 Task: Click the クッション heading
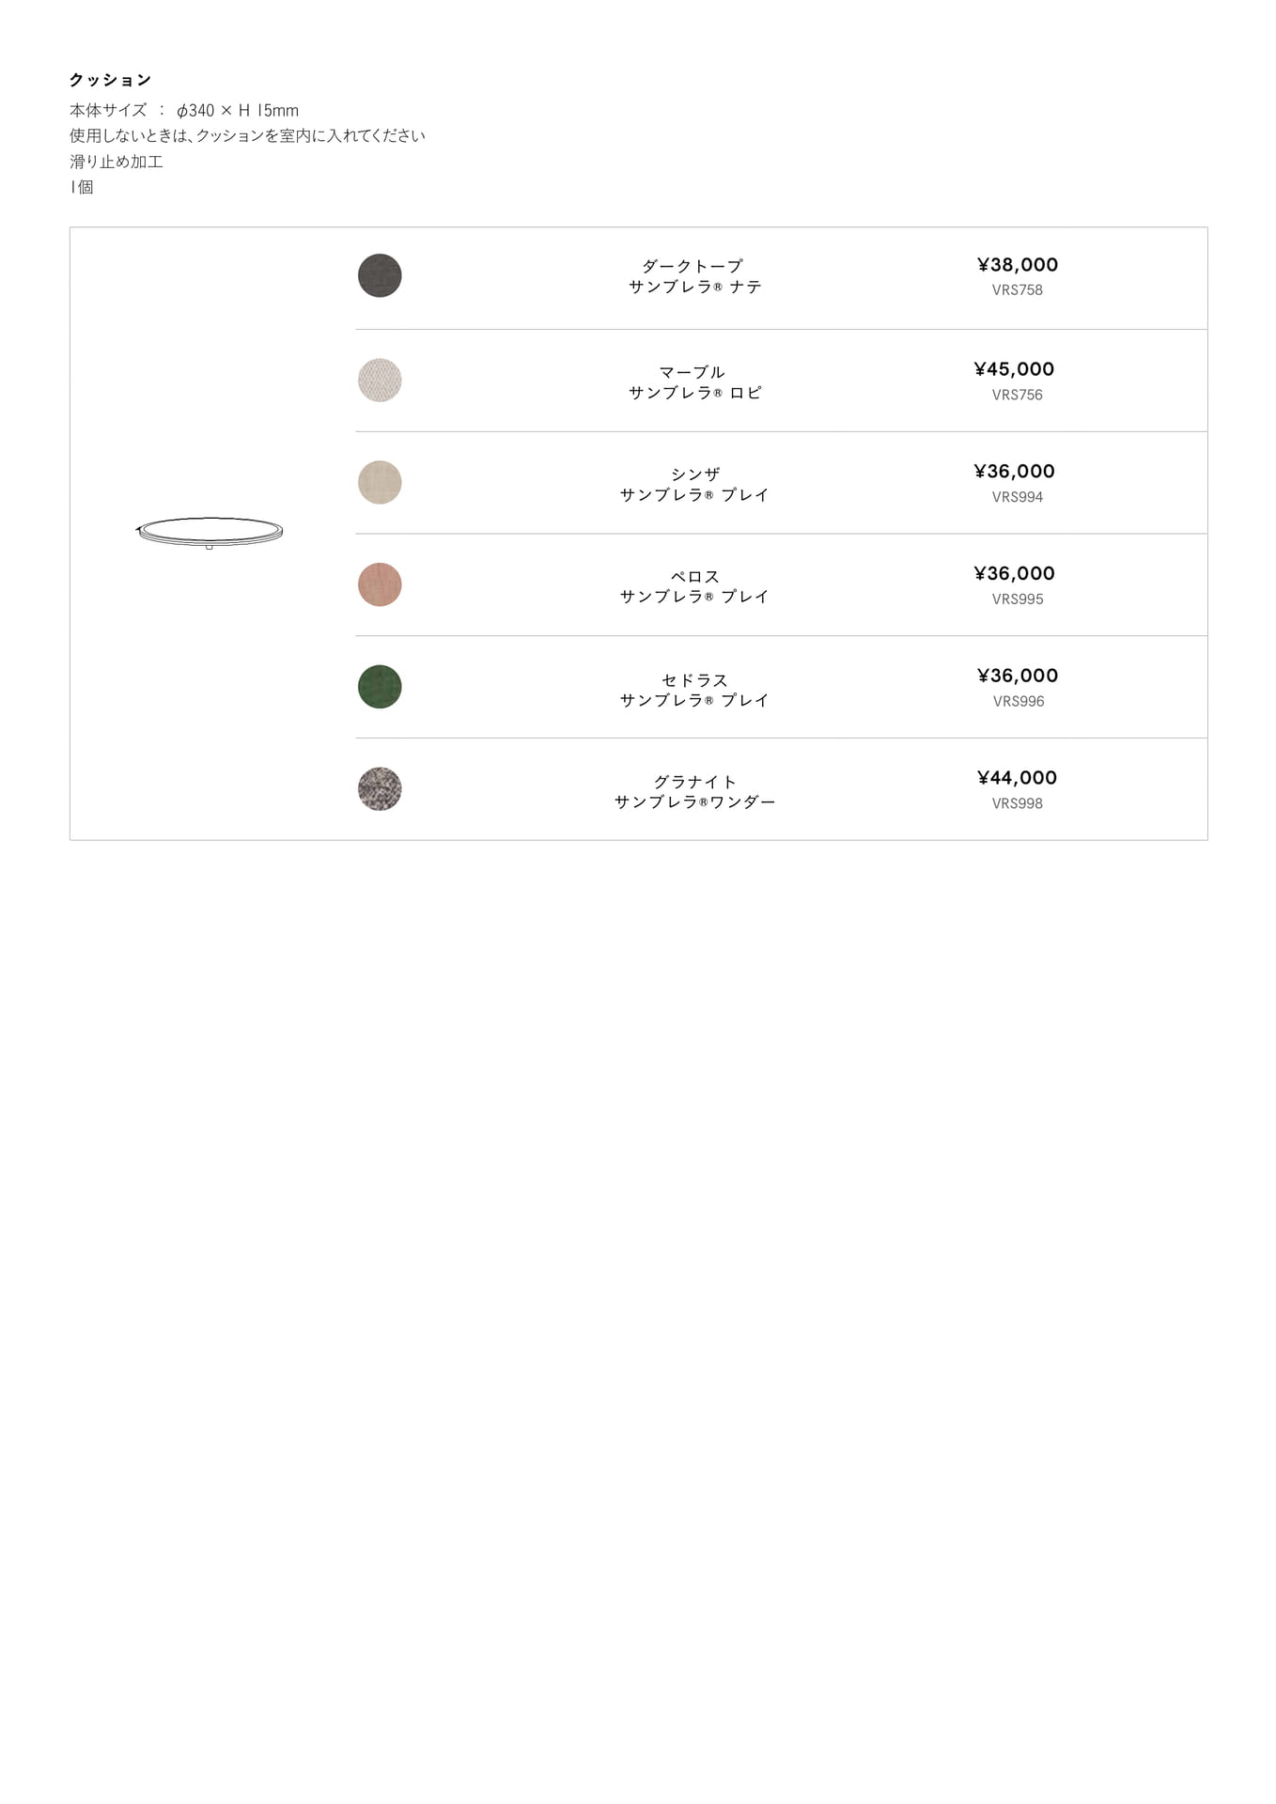tap(110, 80)
